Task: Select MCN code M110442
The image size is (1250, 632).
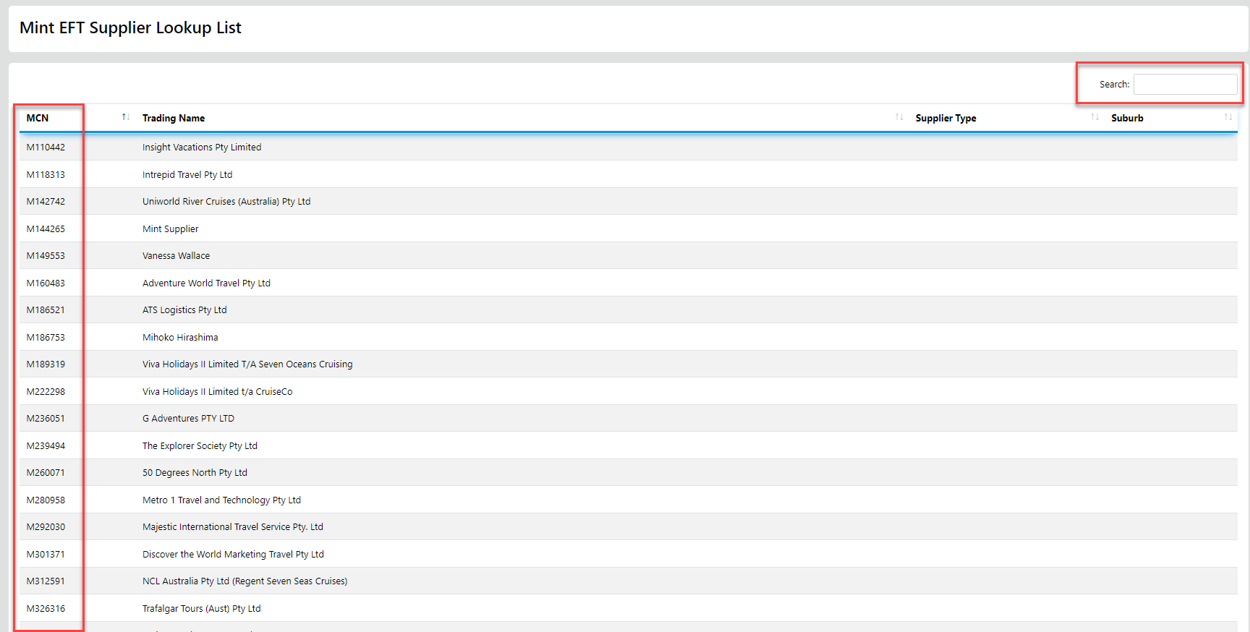Action: (46, 148)
